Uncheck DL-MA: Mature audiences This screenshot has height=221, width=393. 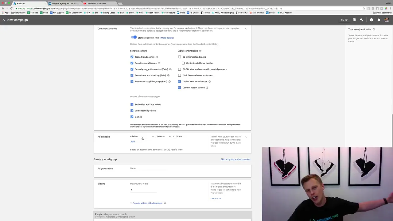tap(180, 81)
